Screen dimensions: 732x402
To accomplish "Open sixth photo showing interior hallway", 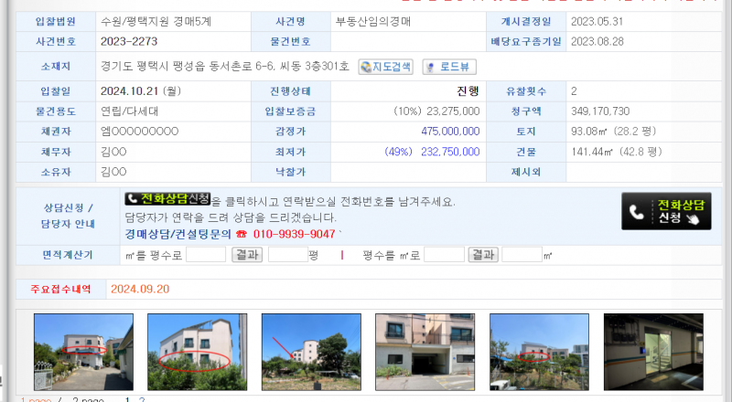I will click(x=652, y=353).
